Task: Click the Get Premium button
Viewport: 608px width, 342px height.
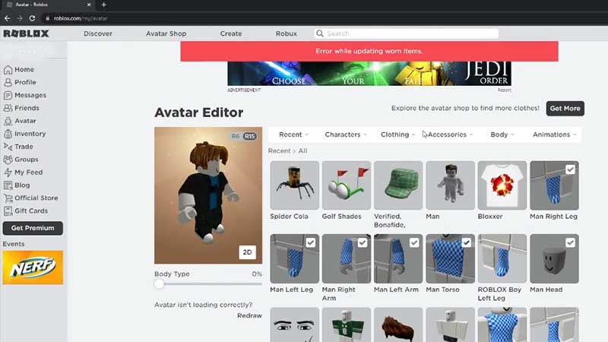Action: click(x=33, y=228)
